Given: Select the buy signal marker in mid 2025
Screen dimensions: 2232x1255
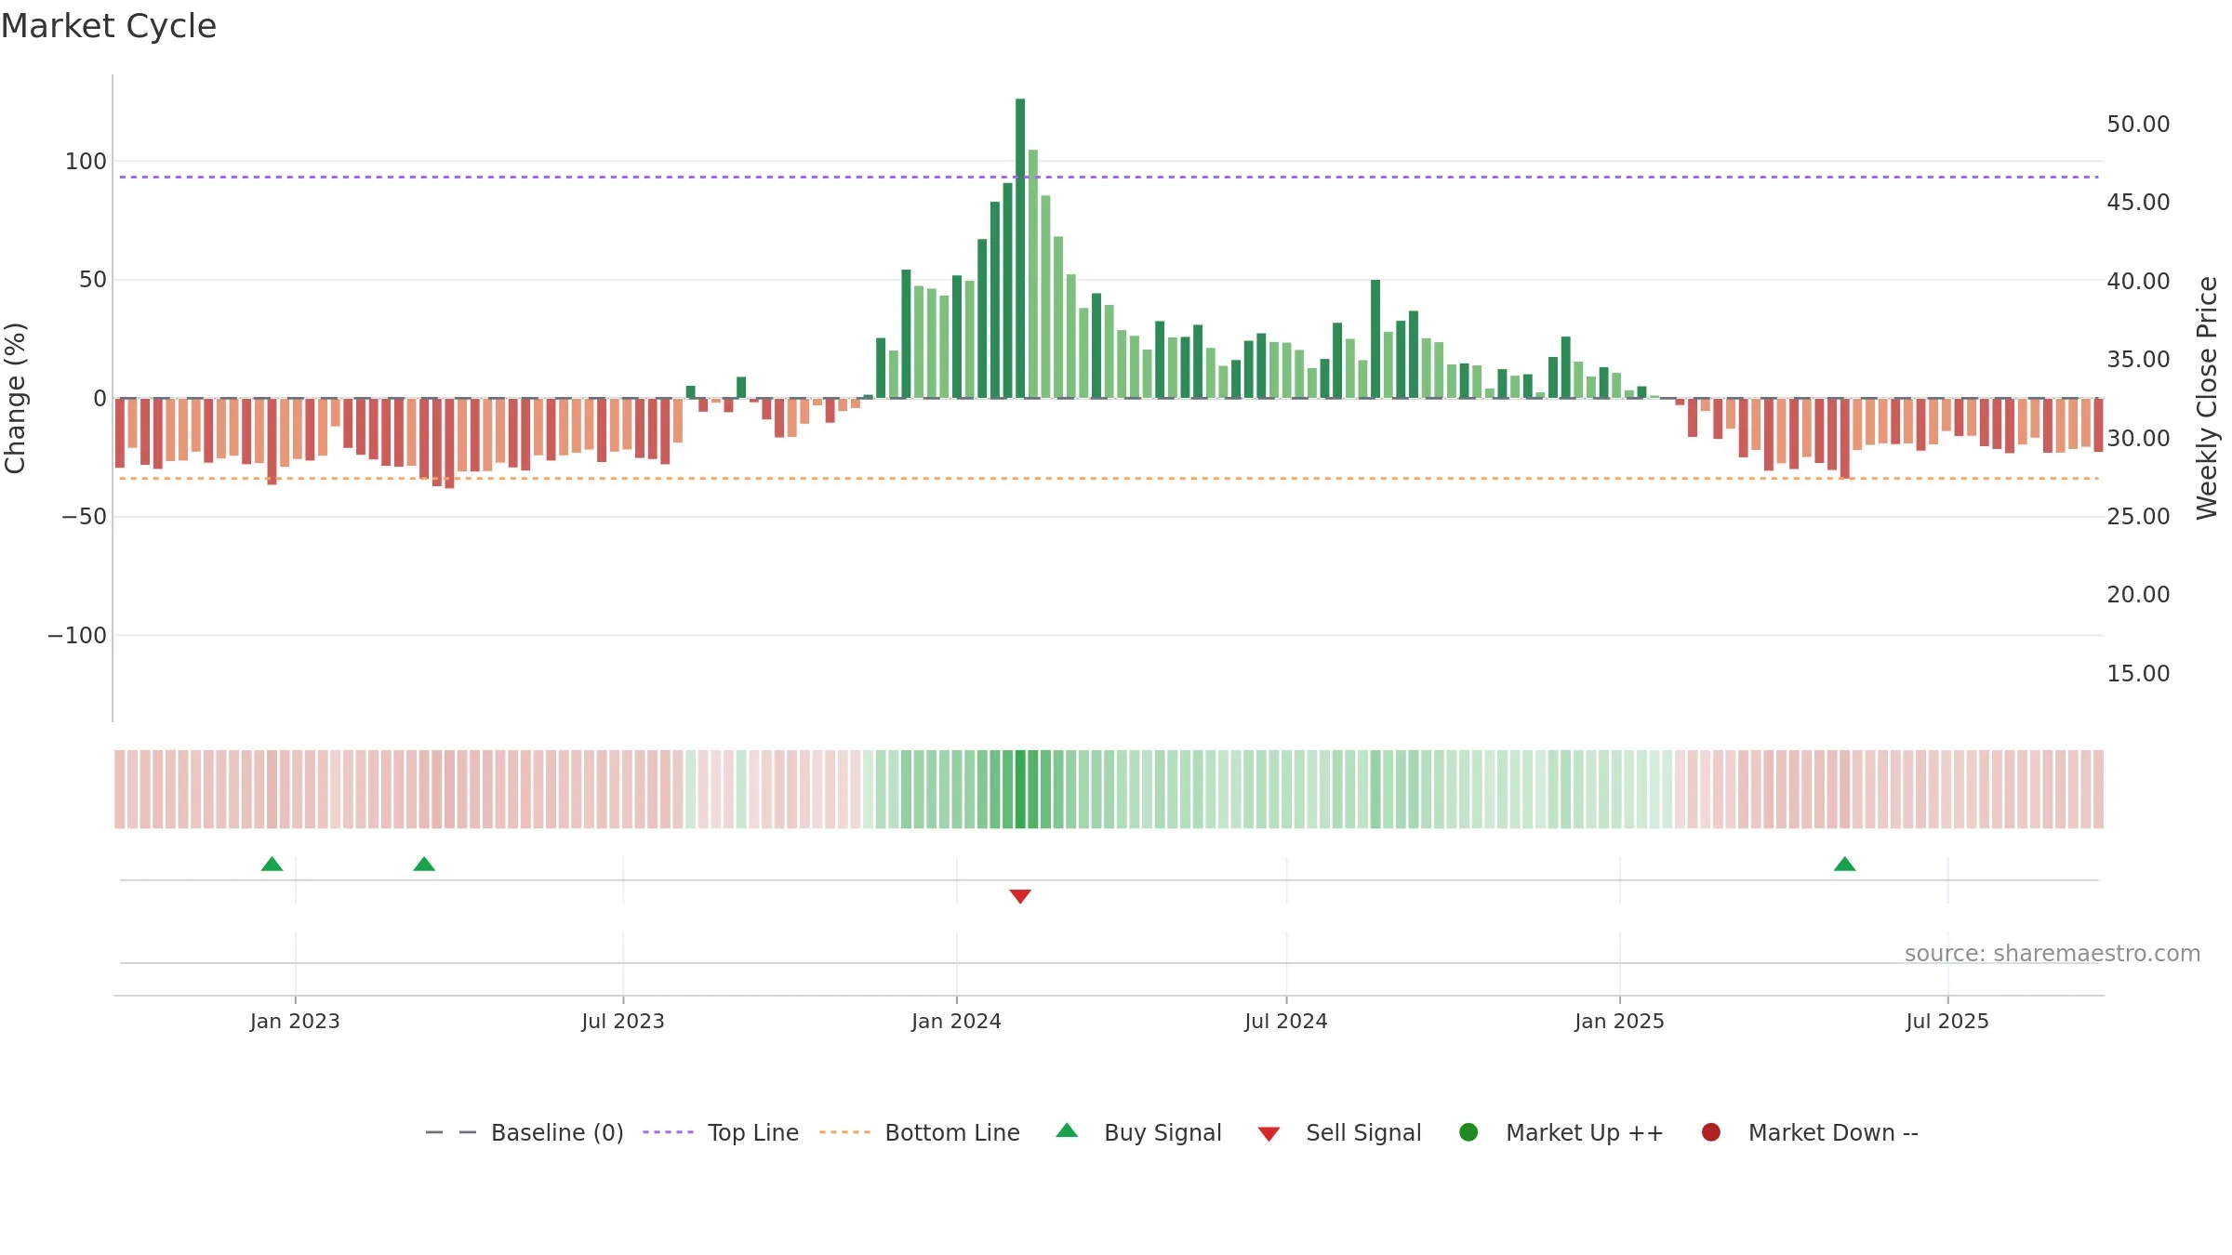Looking at the screenshot, I should (x=1845, y=865).
